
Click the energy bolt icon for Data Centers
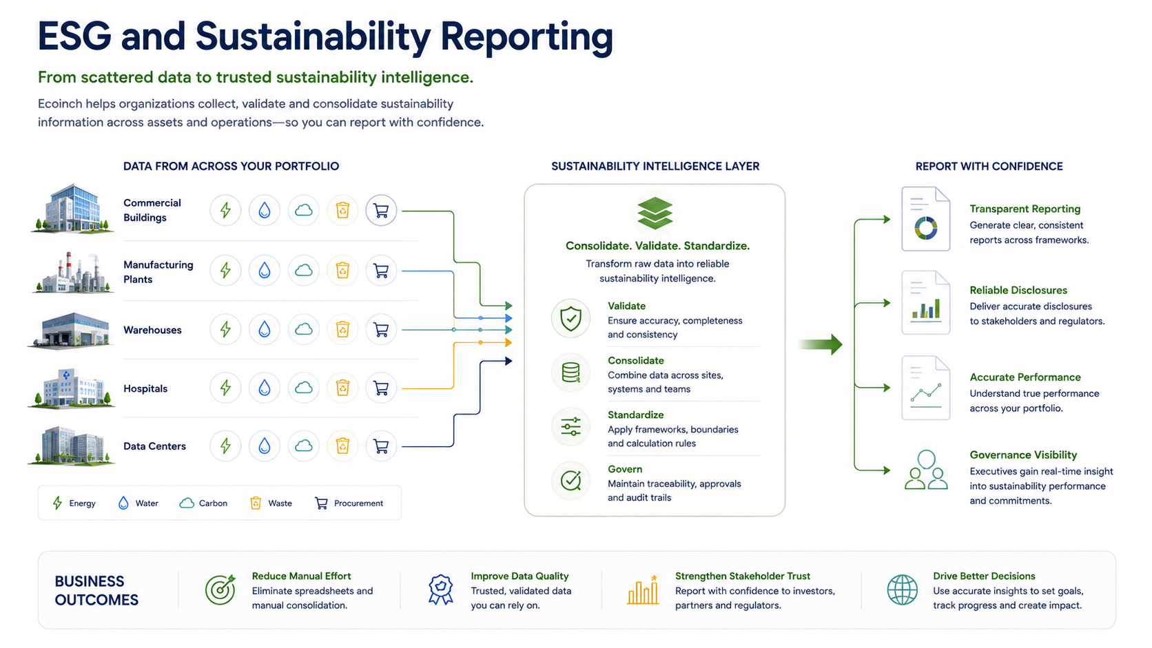pos(225,446)
